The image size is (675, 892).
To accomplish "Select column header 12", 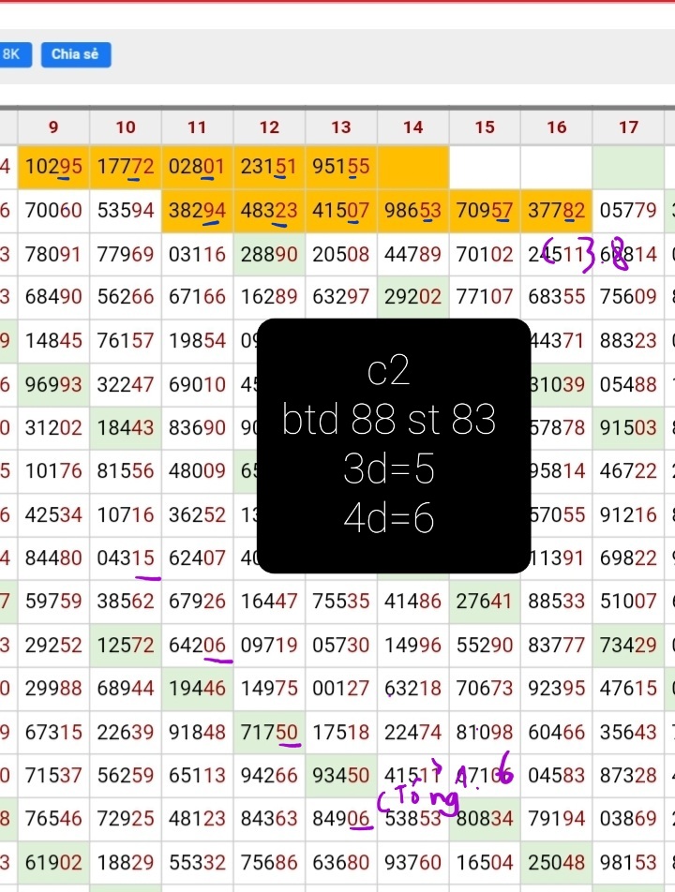I will click(269, 126).
